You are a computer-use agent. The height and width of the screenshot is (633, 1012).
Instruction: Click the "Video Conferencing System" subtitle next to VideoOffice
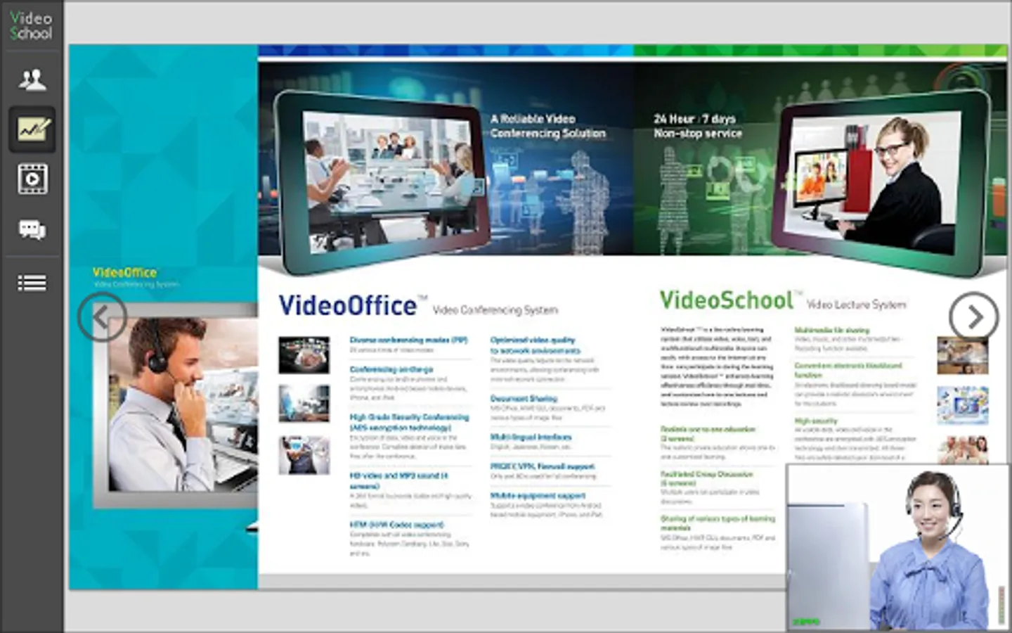point(495,310)
